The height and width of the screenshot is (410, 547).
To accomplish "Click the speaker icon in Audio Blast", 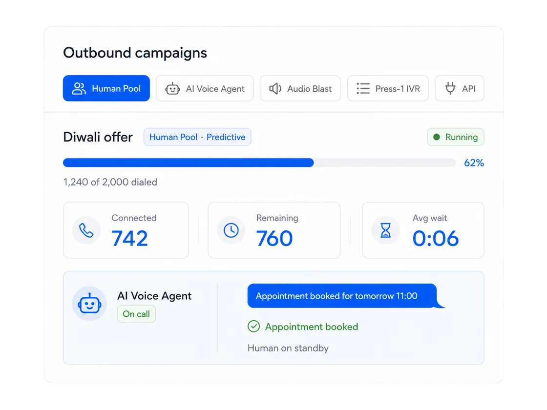I will click(275, 88).
